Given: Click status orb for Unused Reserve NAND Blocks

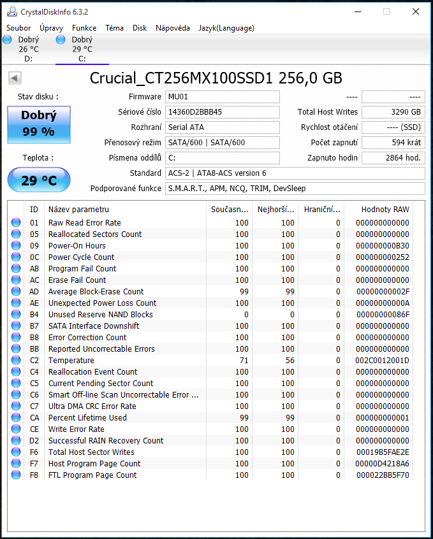Looking at the screenshot, I should click(16, 314).
